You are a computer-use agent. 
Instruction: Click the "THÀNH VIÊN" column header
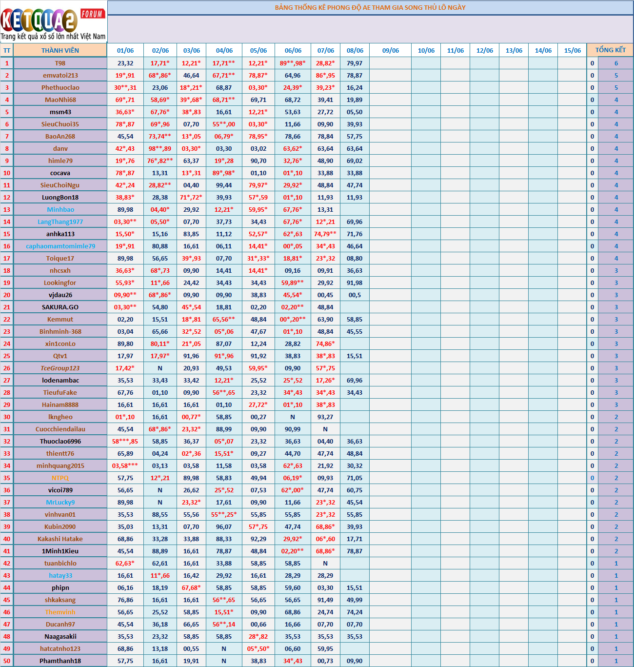click(x=60, y=50)
